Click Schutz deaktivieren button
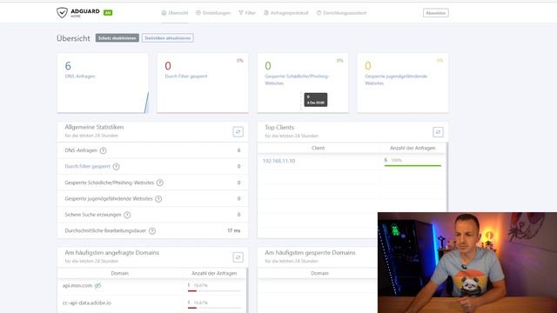This screenshot has height=313, width=557. point(117,38)
